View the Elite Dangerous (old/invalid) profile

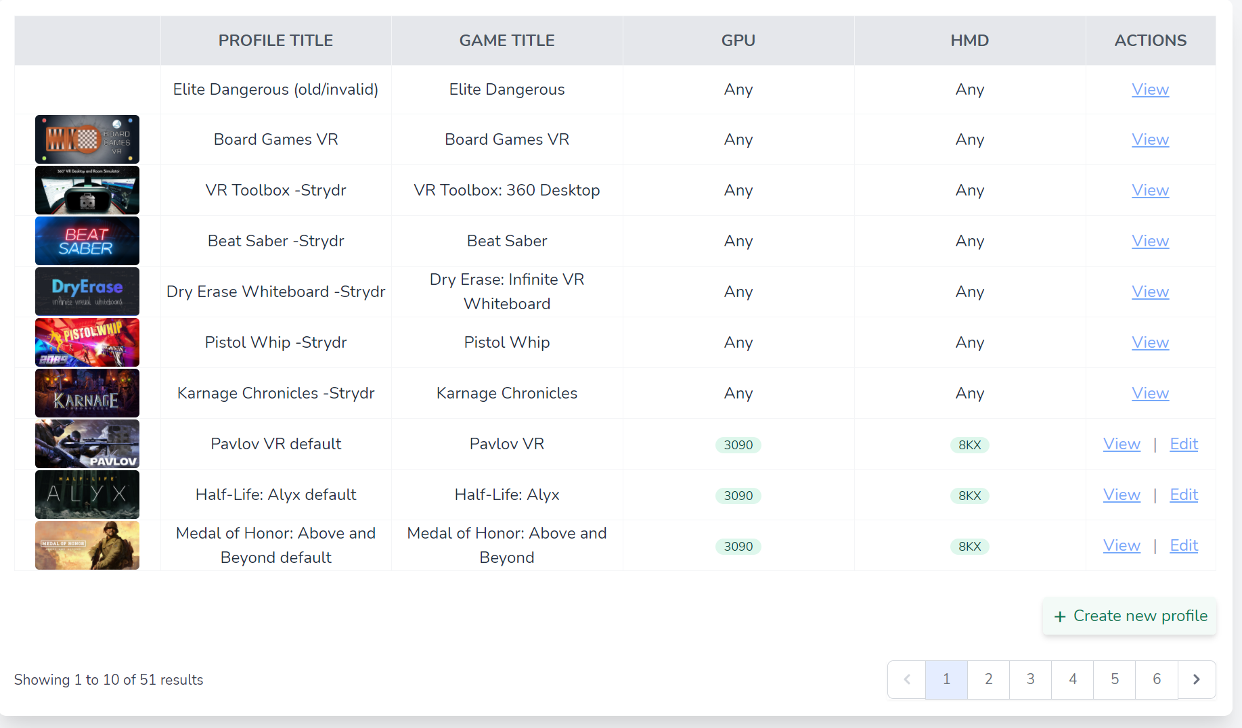click(1150, 89)
